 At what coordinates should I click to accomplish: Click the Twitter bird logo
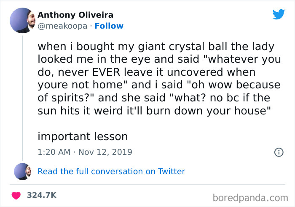click(279, 15)
